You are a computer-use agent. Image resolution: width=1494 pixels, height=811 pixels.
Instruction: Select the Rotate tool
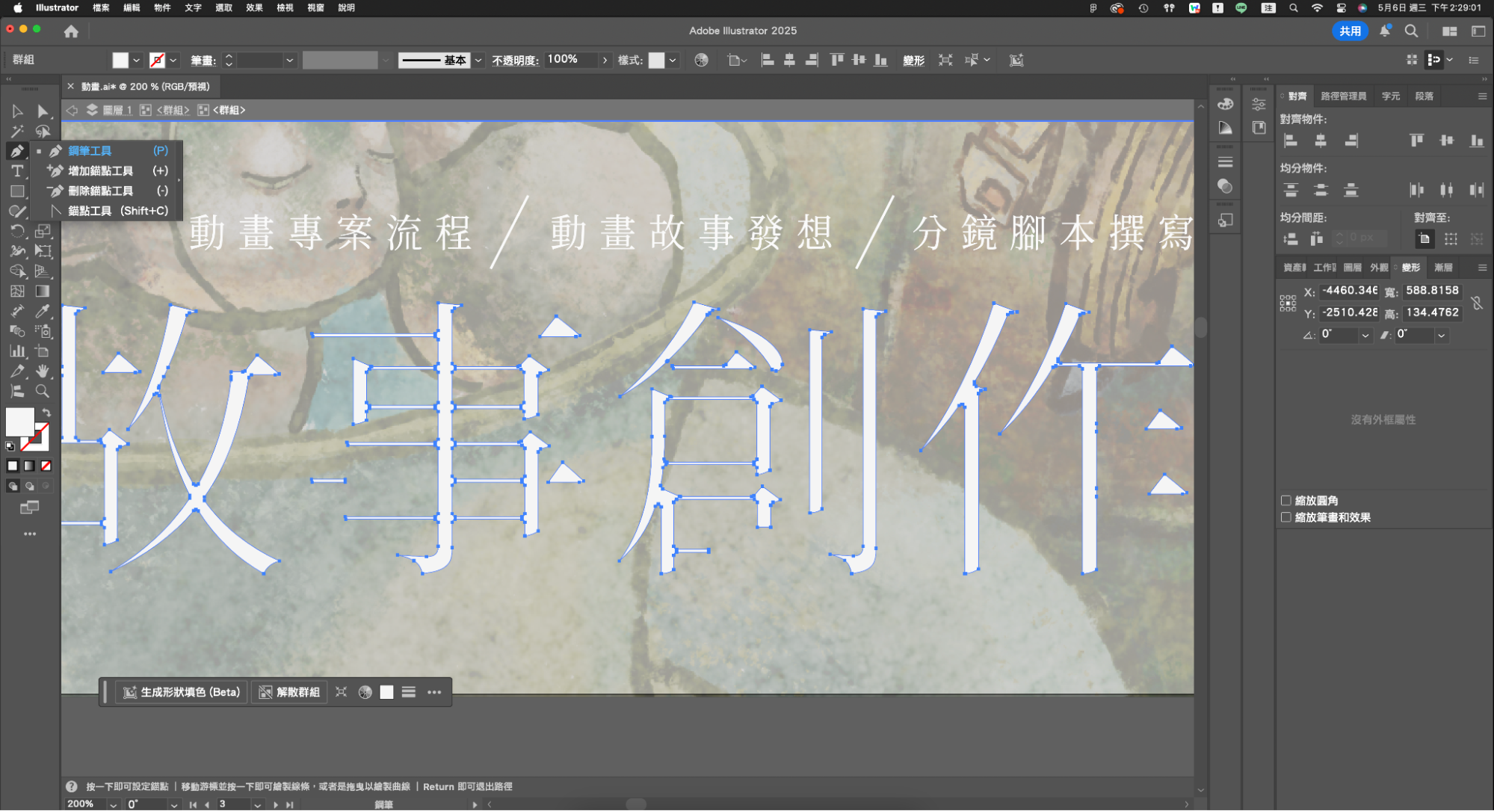pyautogui.click(x=17, y=231)
